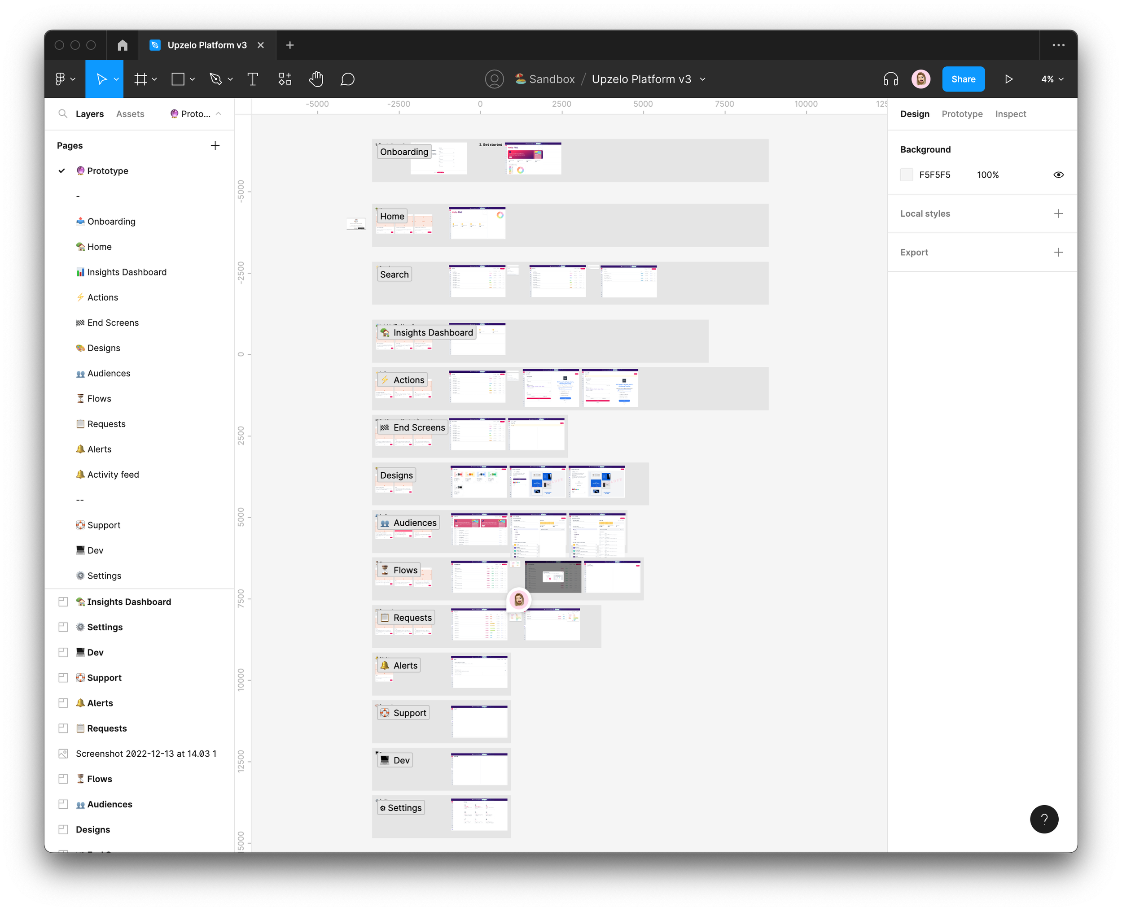1122x911 pixels.
Task: Activate the Comment tool
Action: pyautogui.click(x=347, y=79)
